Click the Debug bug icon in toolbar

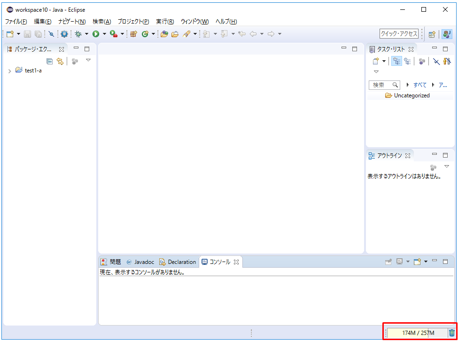78,34
